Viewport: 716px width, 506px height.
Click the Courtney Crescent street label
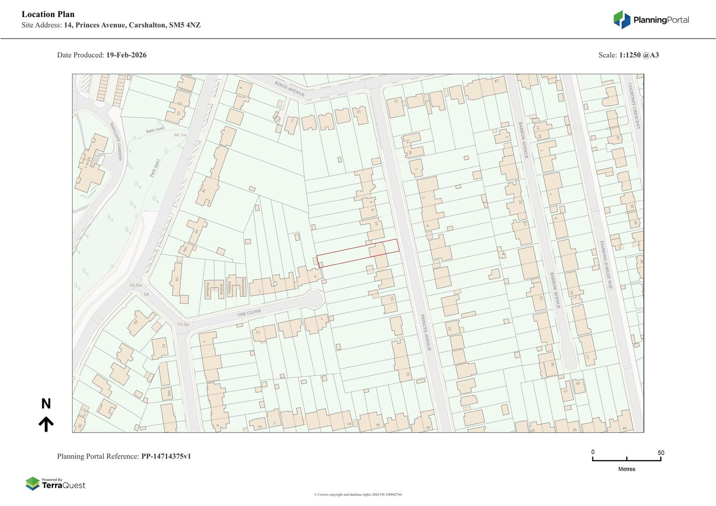(x=634, y=106)
